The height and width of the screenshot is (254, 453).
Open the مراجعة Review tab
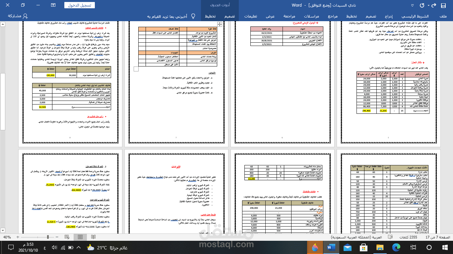pos(289,16)
